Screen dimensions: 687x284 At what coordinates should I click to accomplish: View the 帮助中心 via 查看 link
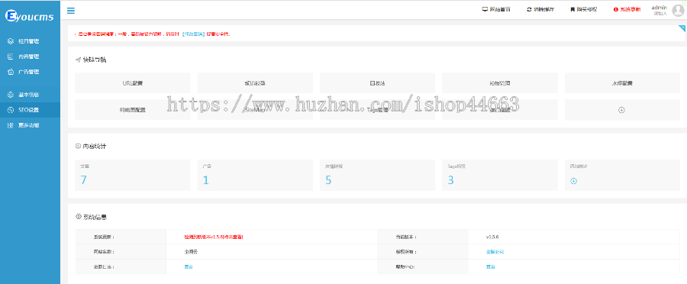[491, 266]
